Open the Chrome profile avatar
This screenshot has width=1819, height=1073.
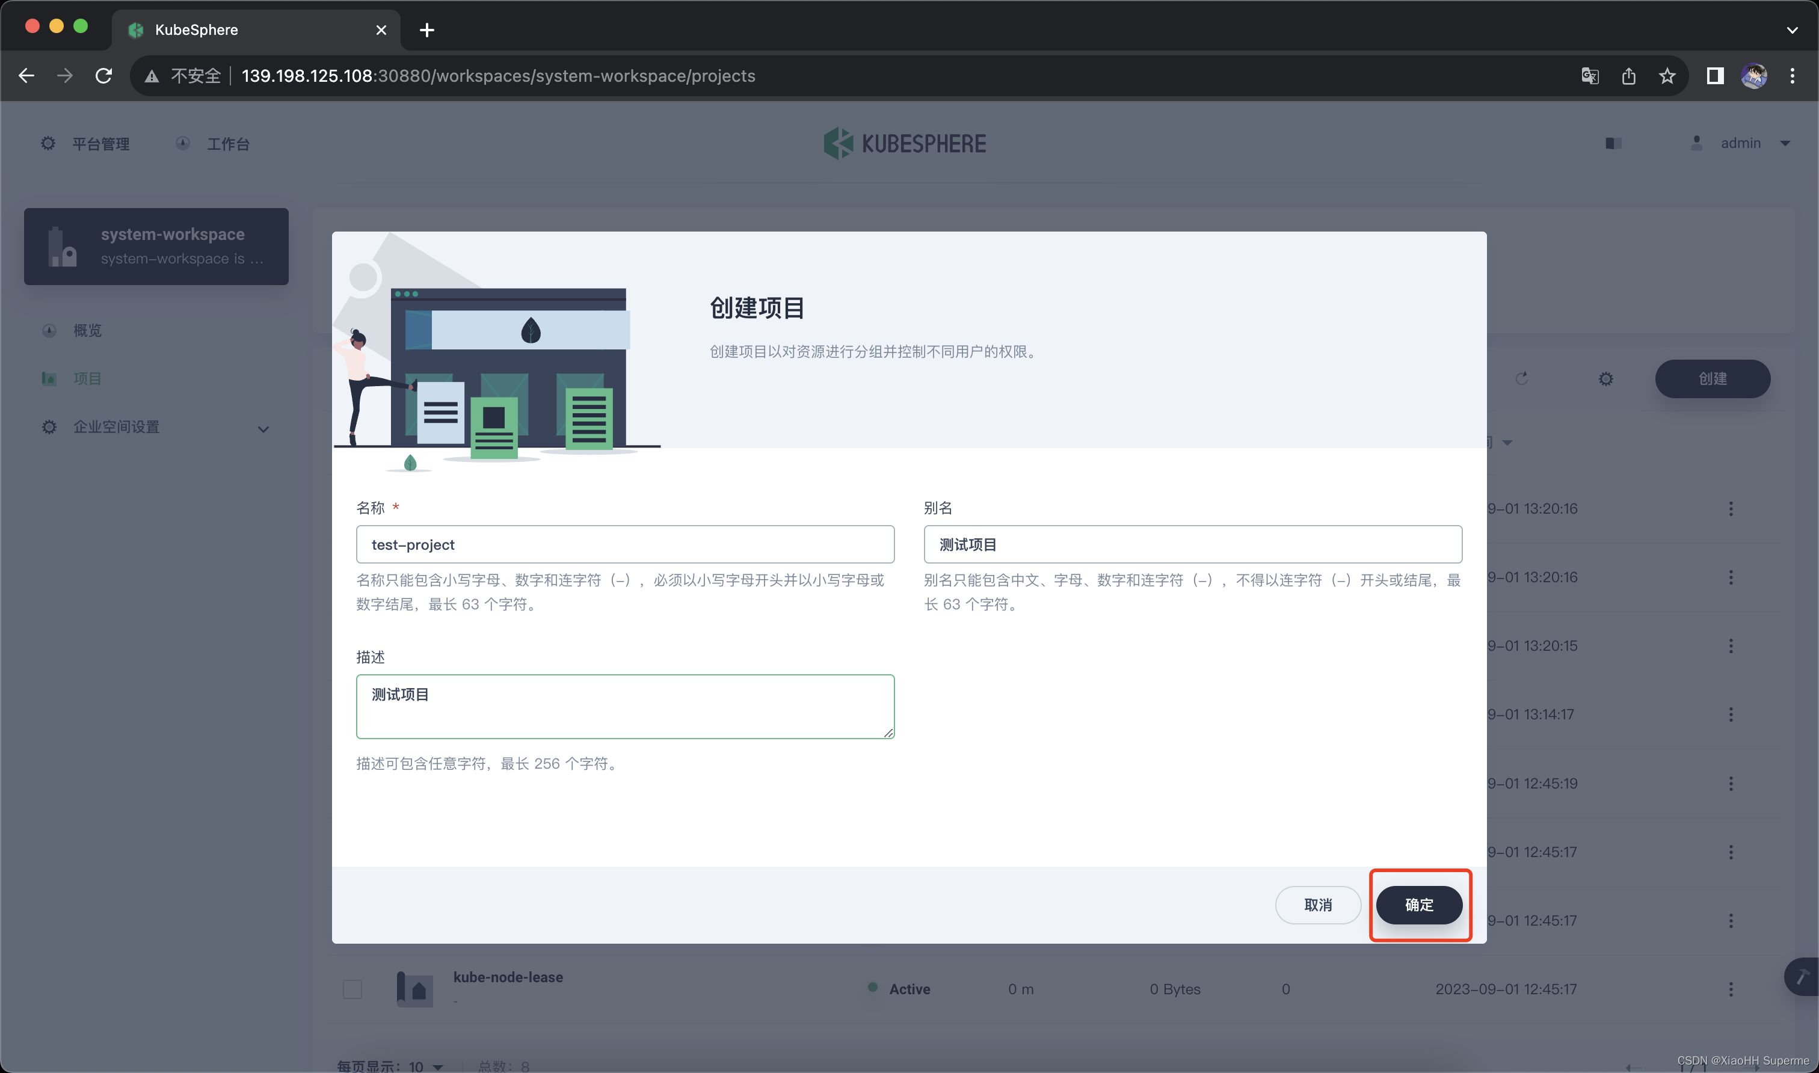click(x=1754, y=76)
